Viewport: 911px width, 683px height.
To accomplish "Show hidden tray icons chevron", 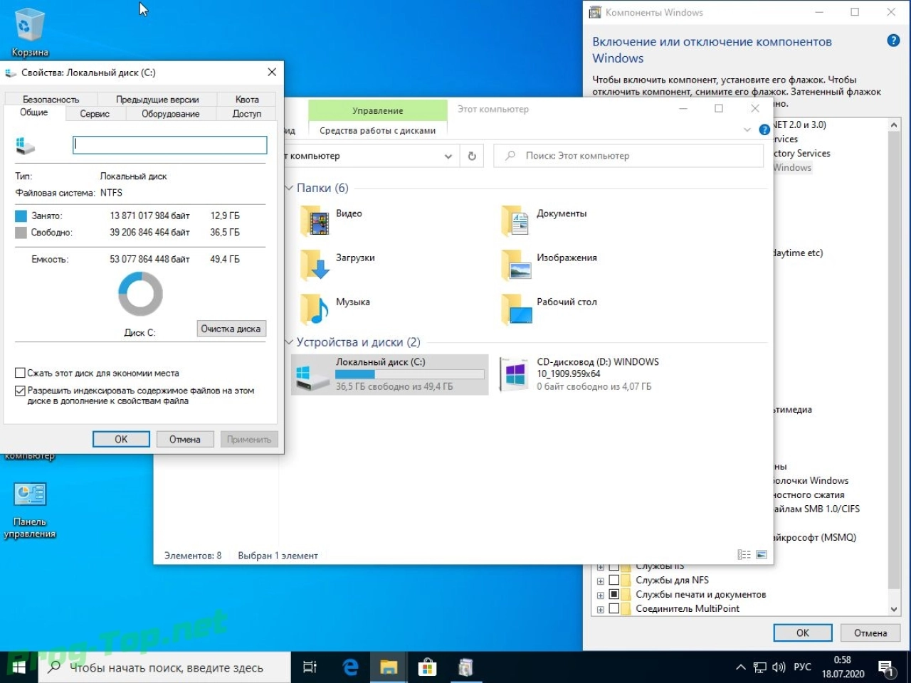I will (741, 667).
